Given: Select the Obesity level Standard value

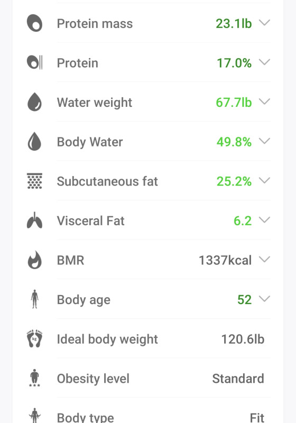Looking at the screenshot, I should click(x=238, y=379).
